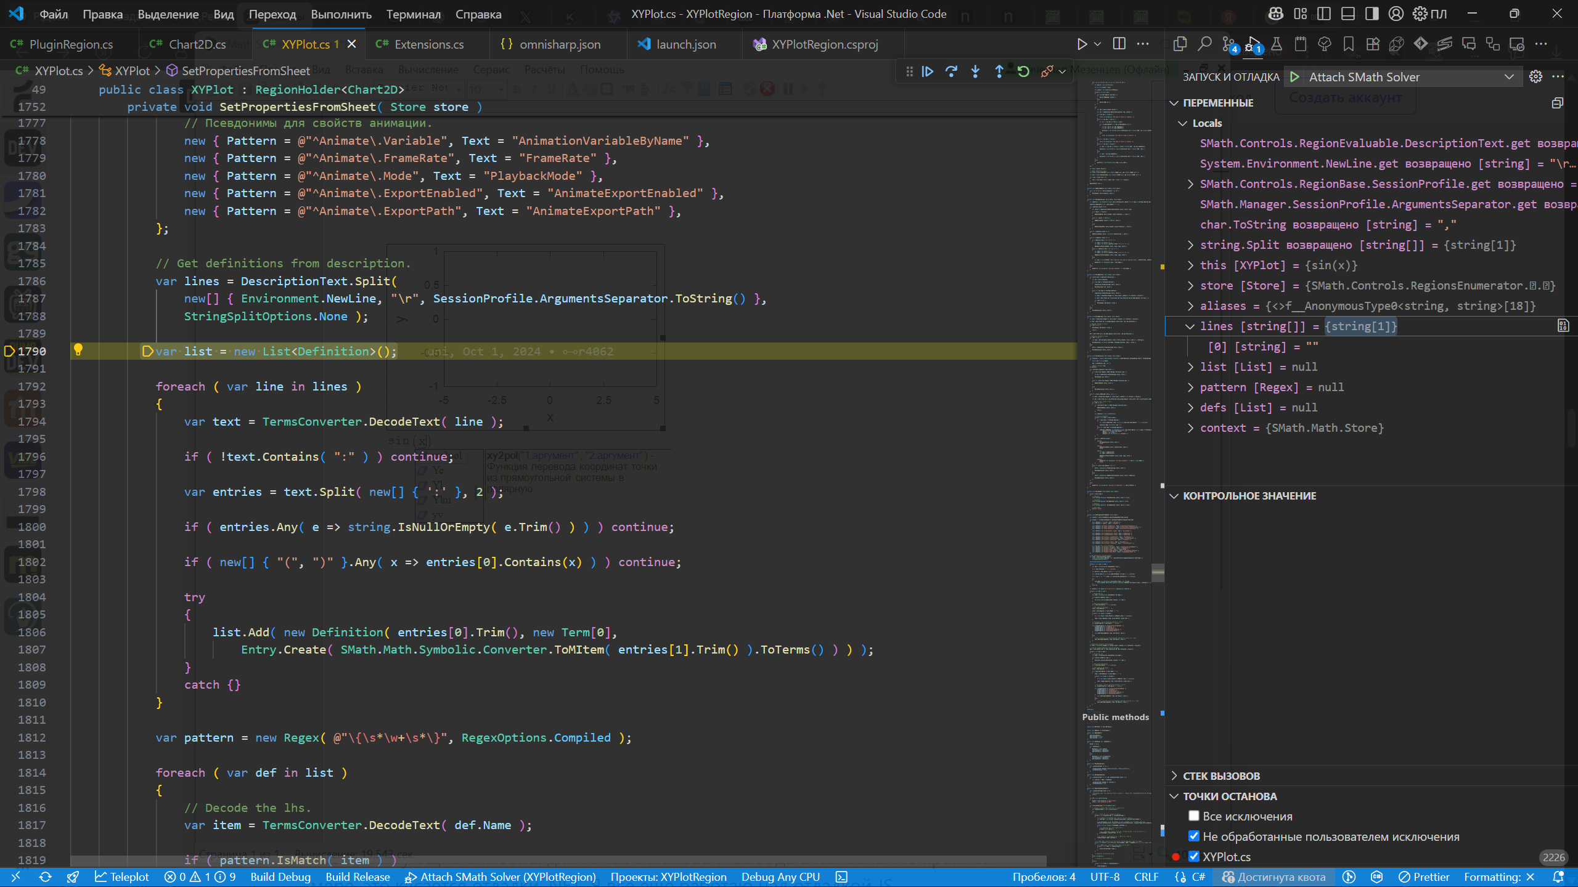Open the debug configuration gear icon
This screenshot has width=1578, height=887.
click(x=1535, y=76)
